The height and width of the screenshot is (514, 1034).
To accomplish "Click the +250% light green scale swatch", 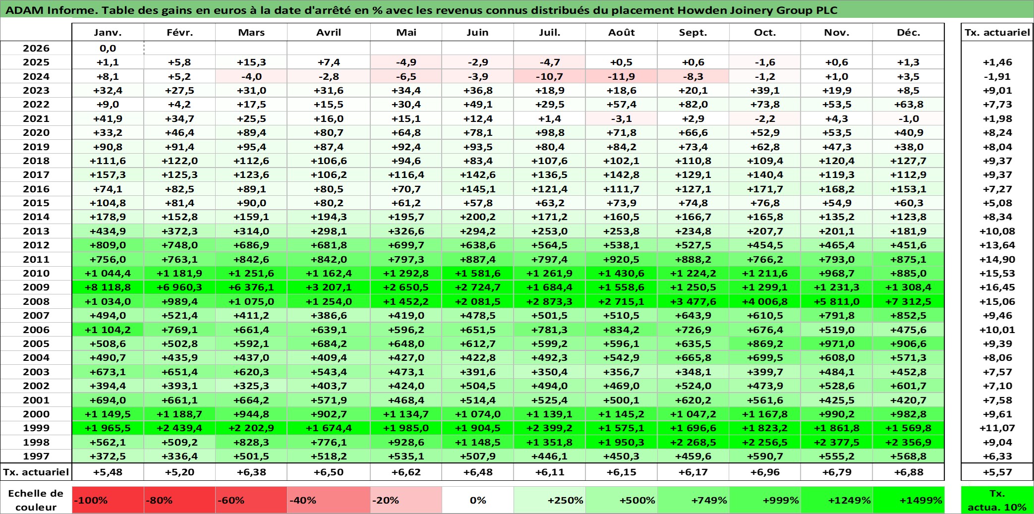I will 550,500.
